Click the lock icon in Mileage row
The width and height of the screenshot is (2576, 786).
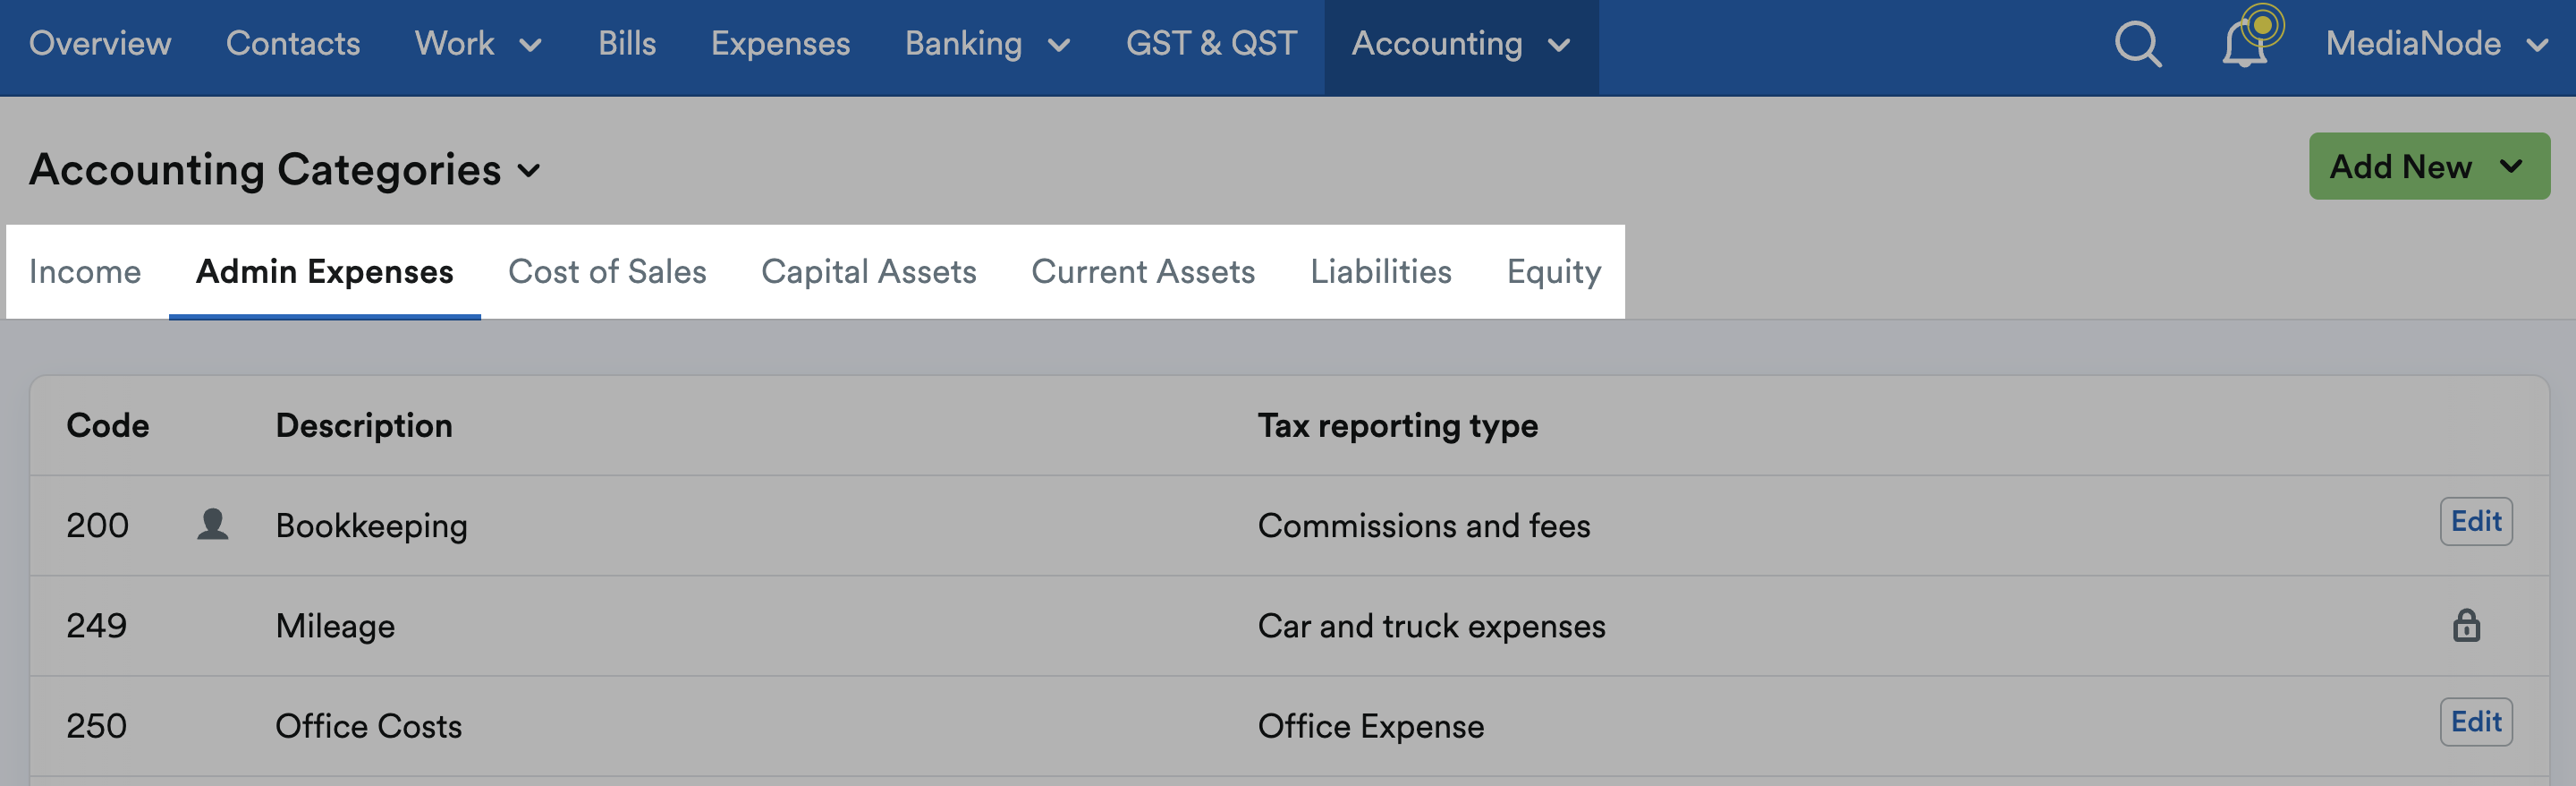[2466, 625]
